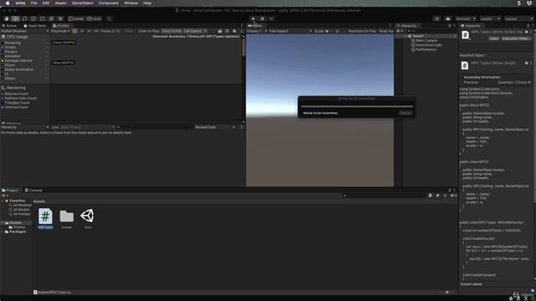Viewport: 536px width, 301px height.
Task: Jump to the previous frame in the Profiler
Action: pos(82,31)
